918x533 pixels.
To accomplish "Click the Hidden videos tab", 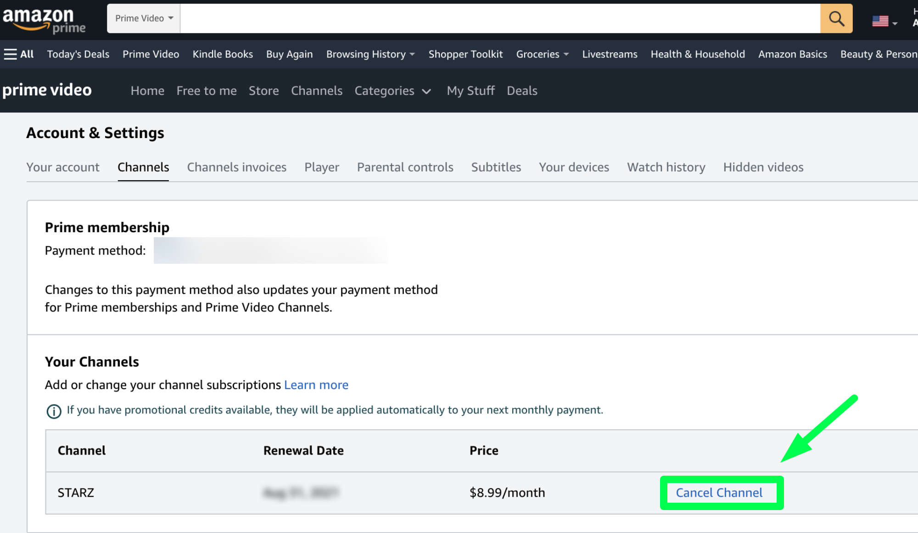I will [762, 166].
